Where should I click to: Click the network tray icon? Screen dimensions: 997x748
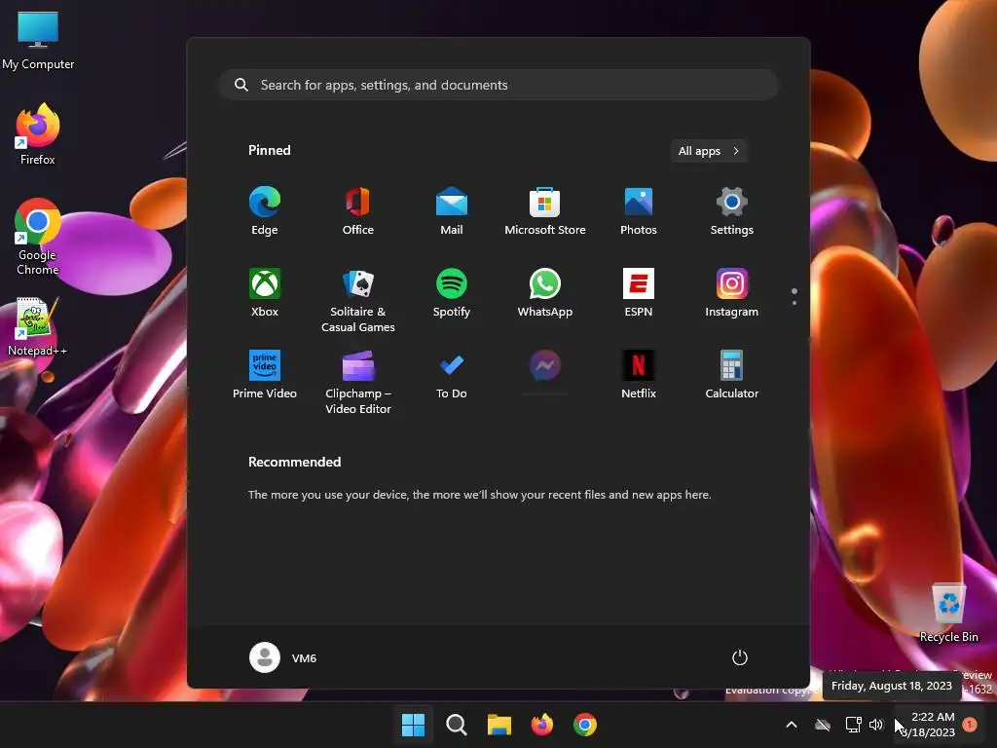click(x=853, y=725)
